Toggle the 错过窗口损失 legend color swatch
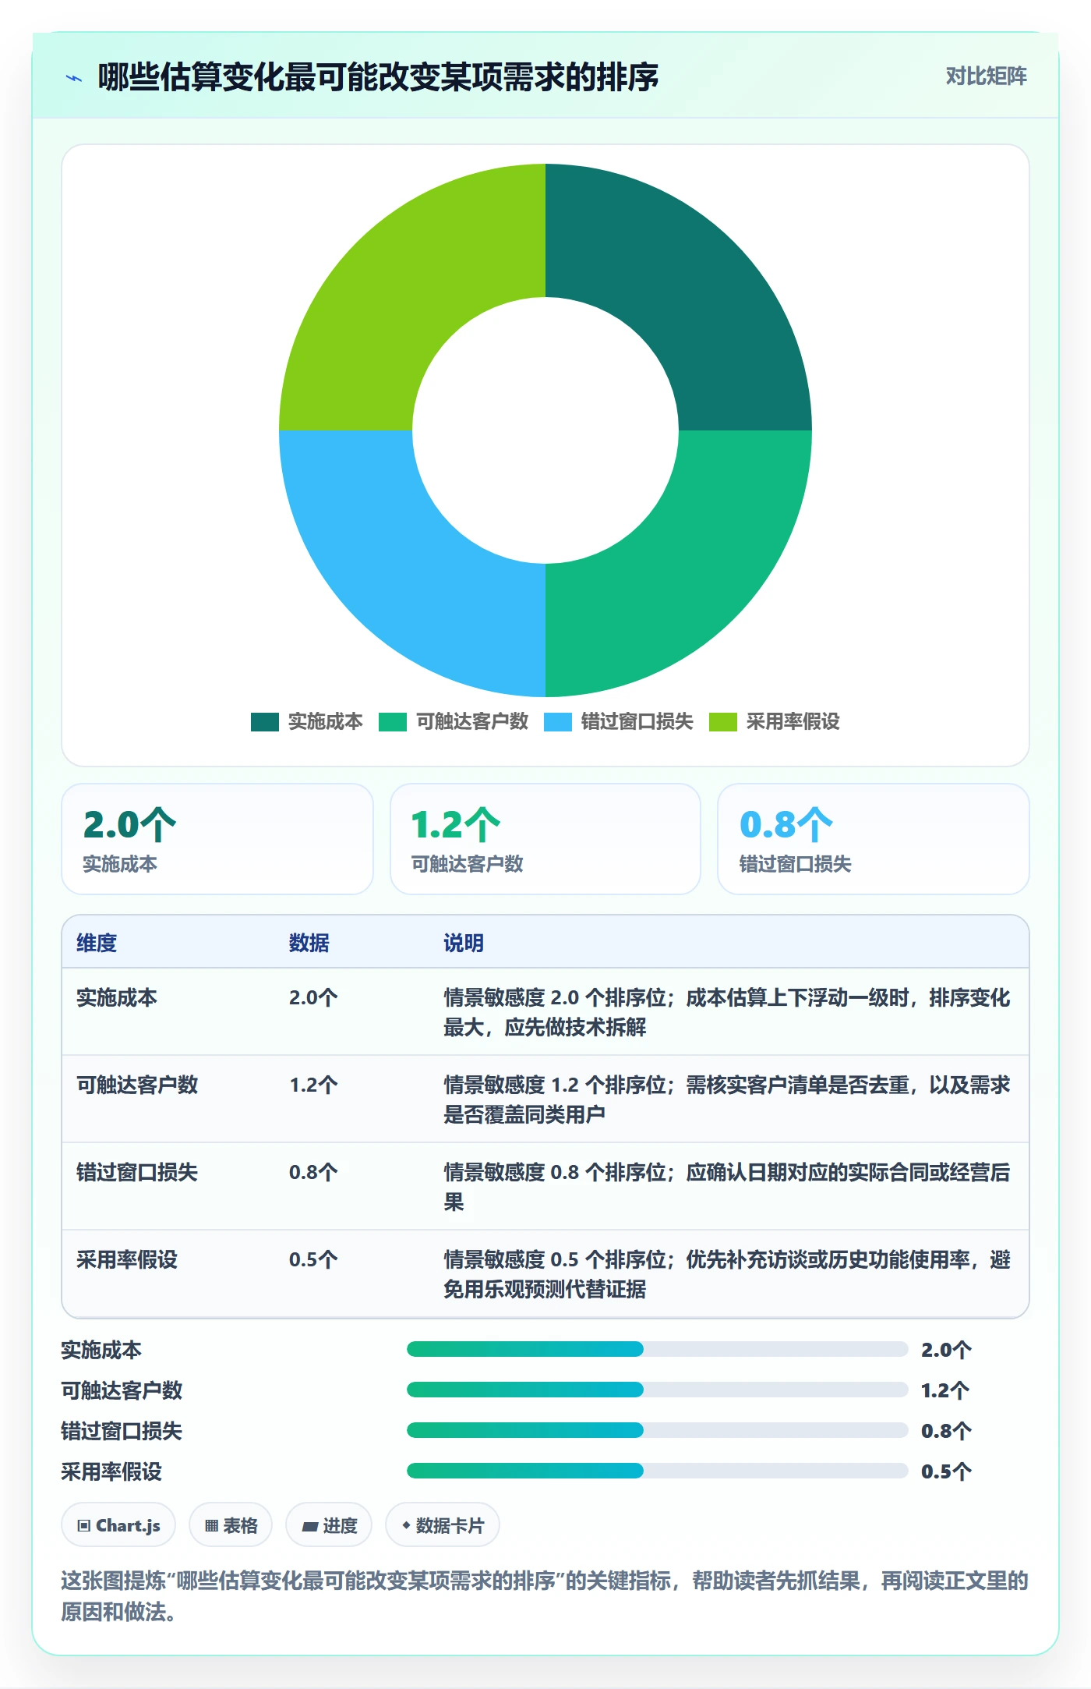Viewport: 1091px width, 1689px height. [558, 722]
